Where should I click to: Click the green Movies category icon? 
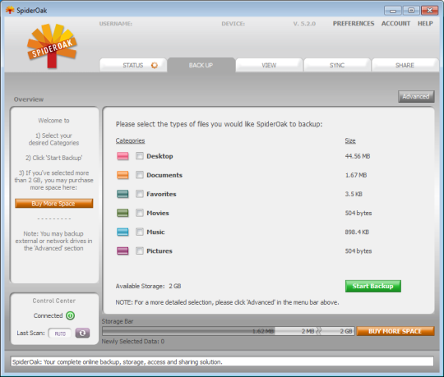[123, 213]
